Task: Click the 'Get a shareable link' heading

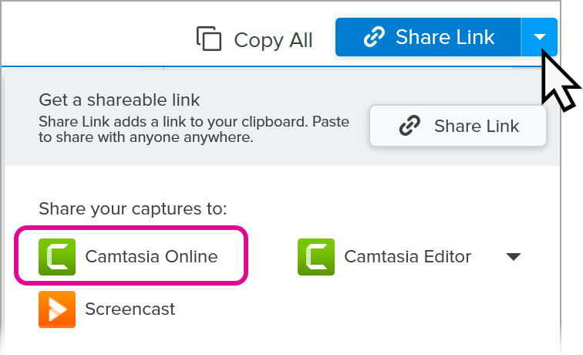Action: pyautogui.click(x=120, y=100)
